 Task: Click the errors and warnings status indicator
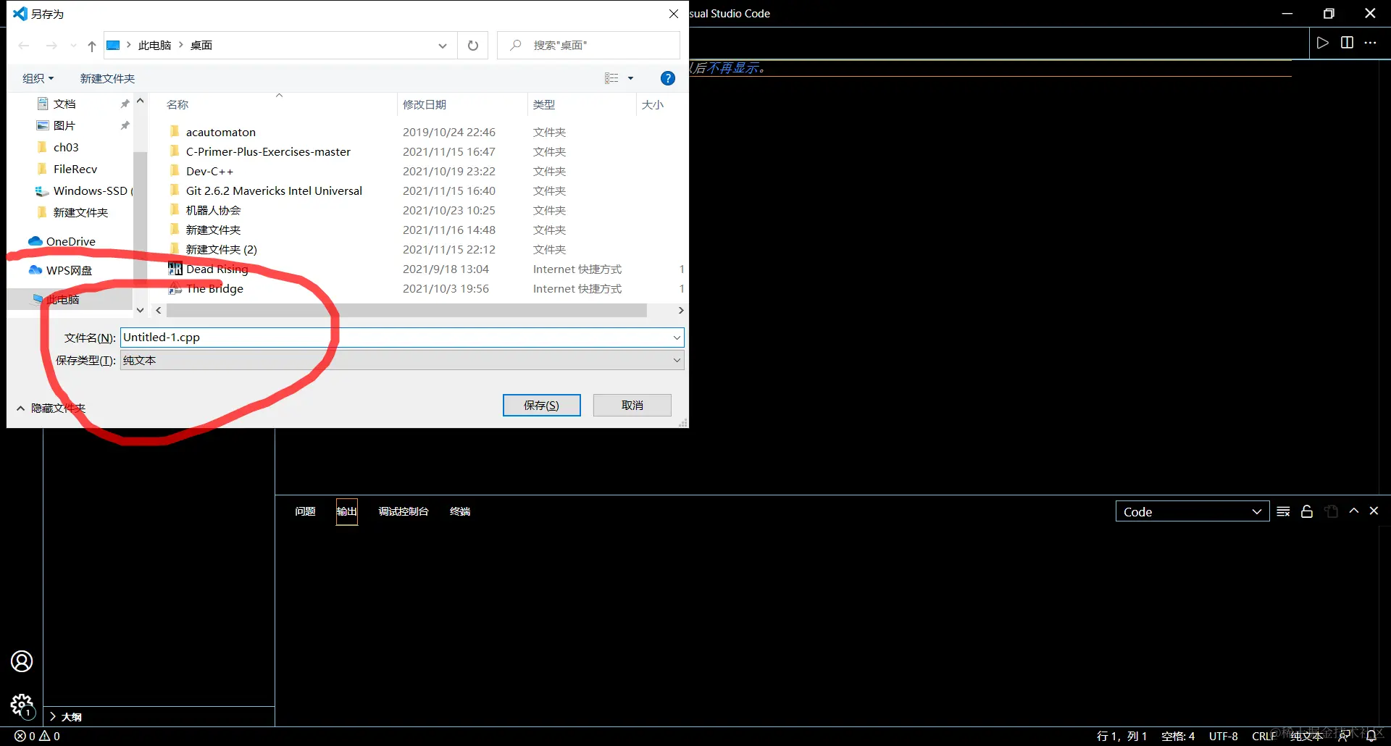(38, 736)
